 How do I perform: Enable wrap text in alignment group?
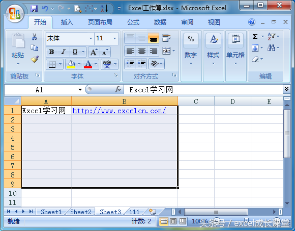166,38
